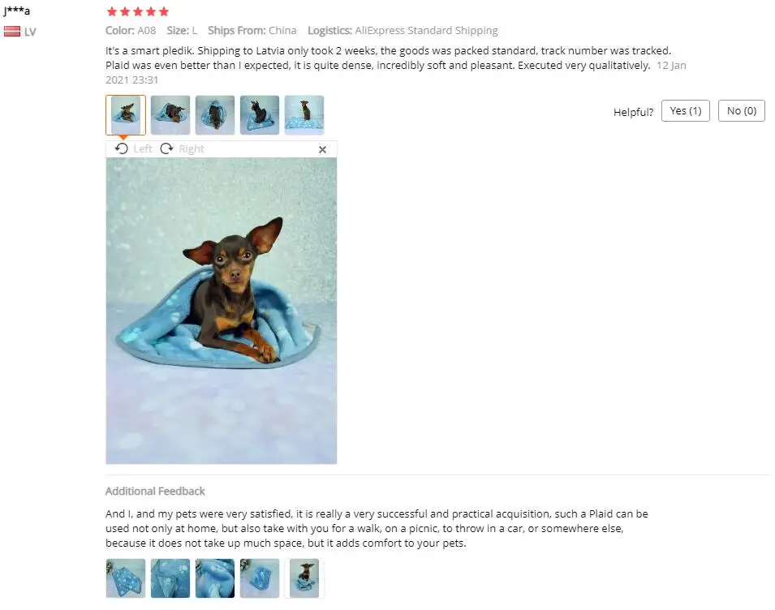
Task: Open first Additional Feedback thumbnail
Action: (126, 578)
